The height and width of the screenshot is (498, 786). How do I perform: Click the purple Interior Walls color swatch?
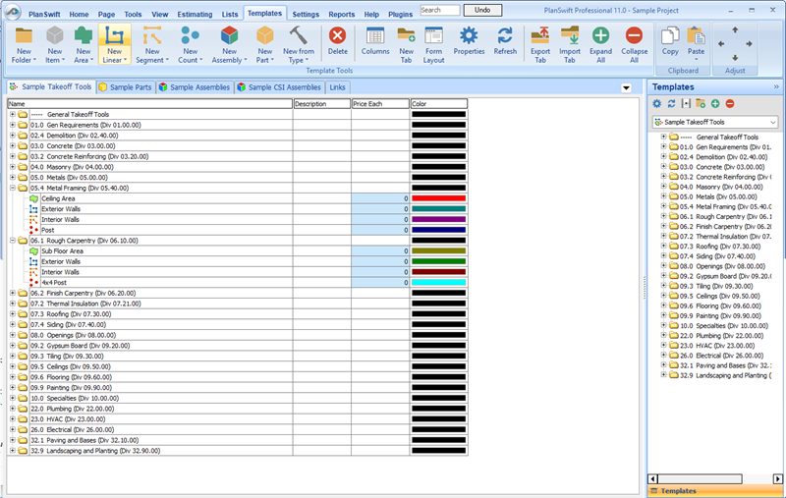pyautogui.click(x=438, y=219)
